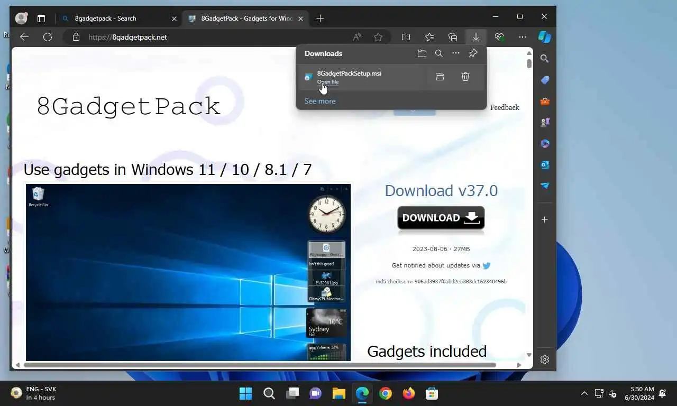Click the scroll down arrow of page

click(x=529, y=355)
